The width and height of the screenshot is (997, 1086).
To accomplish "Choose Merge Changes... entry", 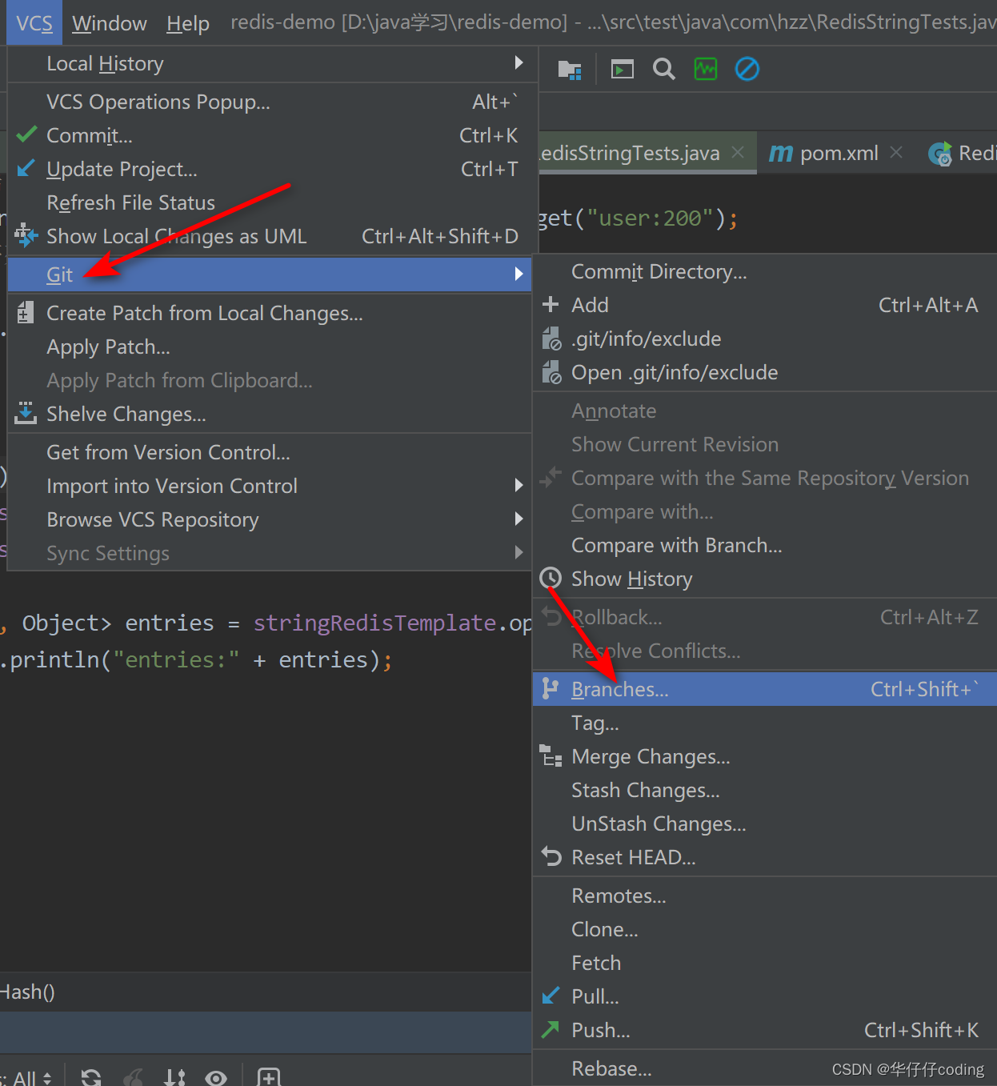I will pyautogui.click(x=765, y=756).
